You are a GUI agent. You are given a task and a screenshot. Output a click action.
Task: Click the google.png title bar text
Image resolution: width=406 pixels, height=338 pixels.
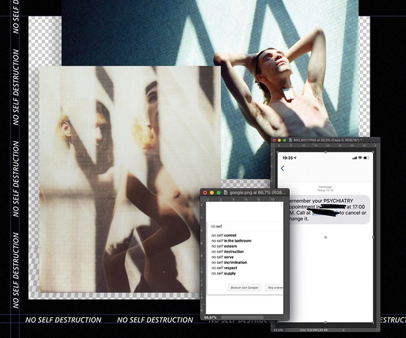(258, 192)
